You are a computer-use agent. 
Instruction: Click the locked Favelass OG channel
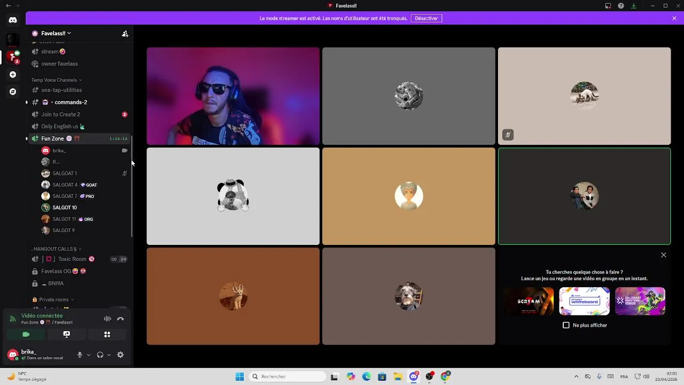tap(79, 271)
